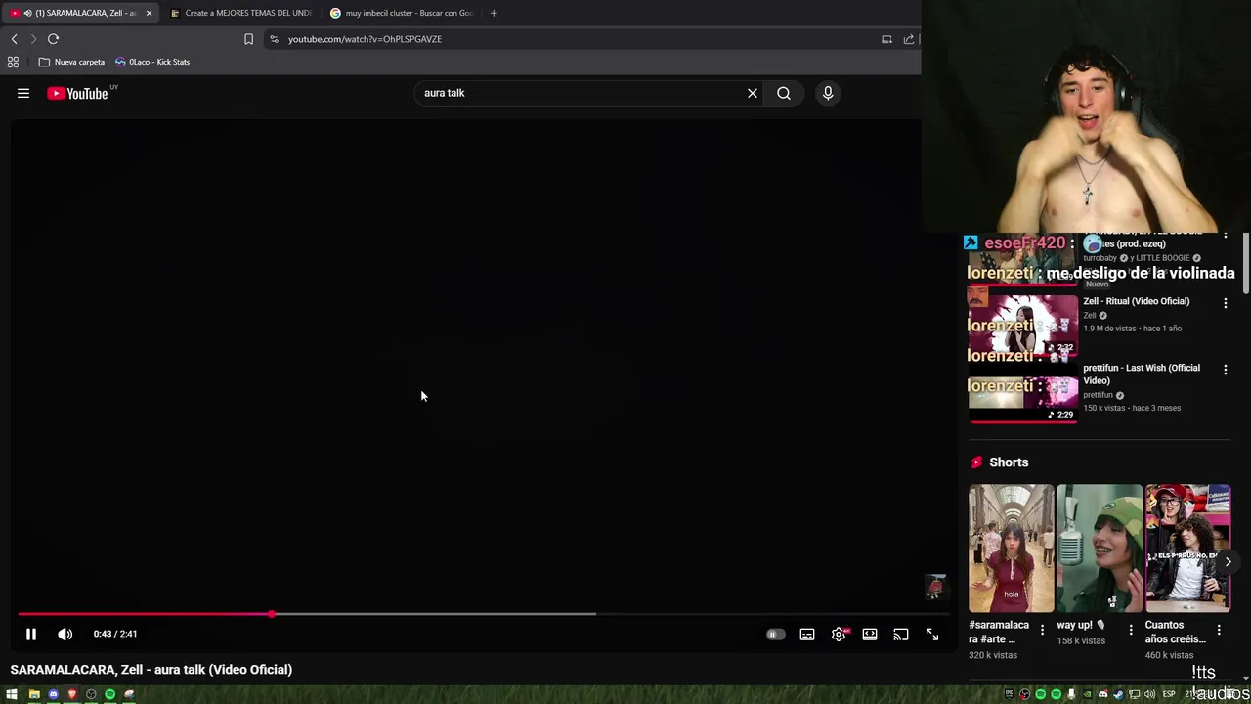
Task: Open the player settings gear
Action: click(x=839, y=635)
